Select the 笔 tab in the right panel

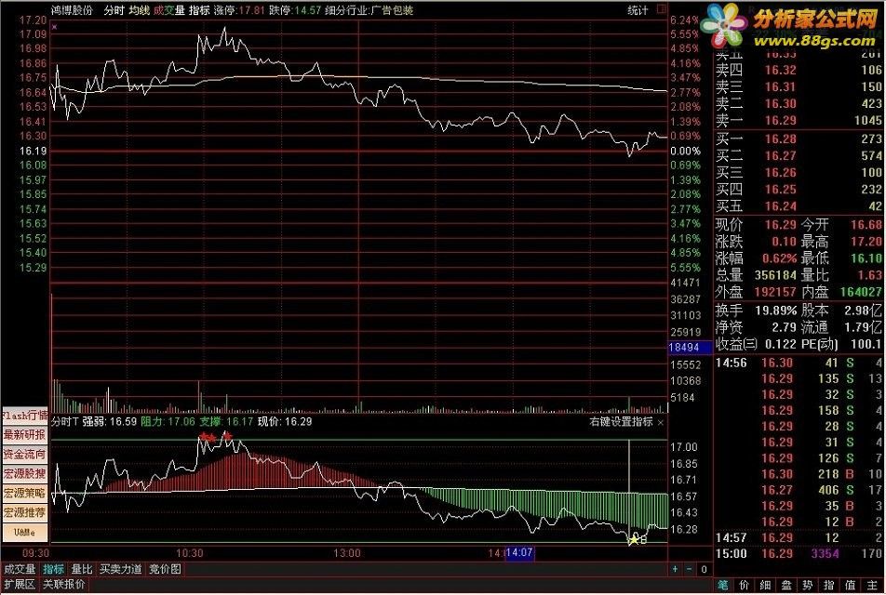(723, 585)
